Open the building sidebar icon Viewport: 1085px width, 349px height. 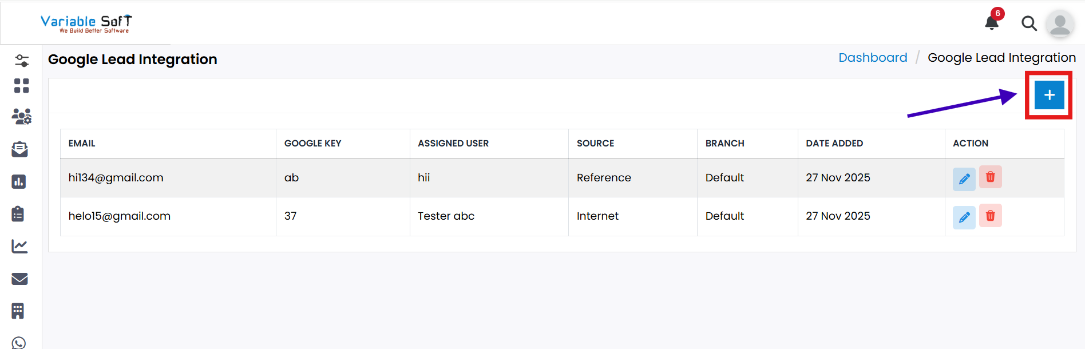coord(18,311)
